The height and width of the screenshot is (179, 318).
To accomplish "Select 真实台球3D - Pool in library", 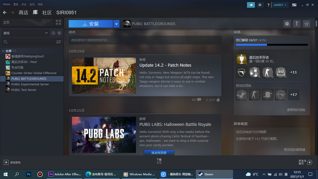I will point(32,62).
